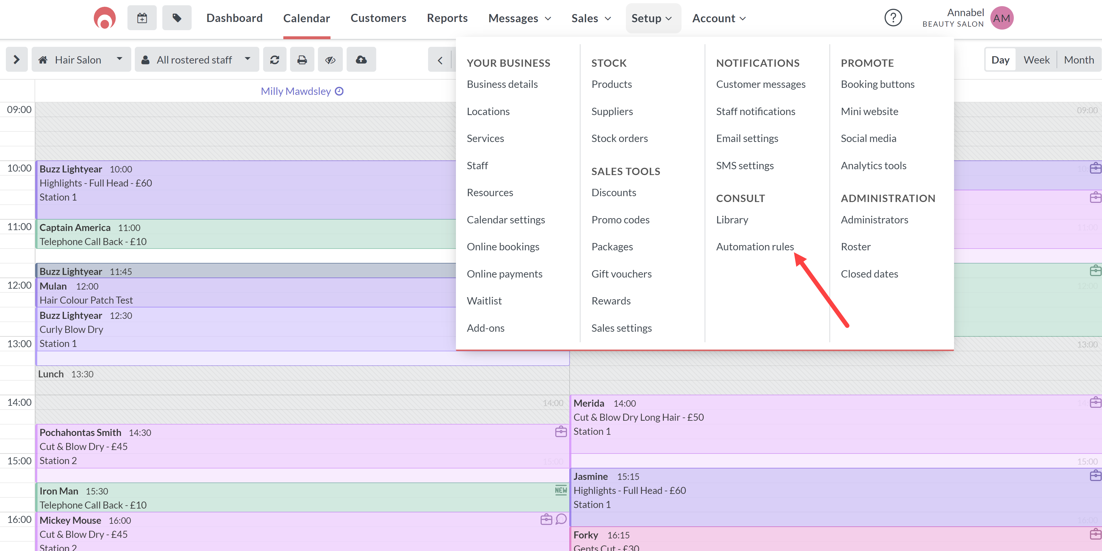Toggle the hidden-eye visibility icon

point(330,59)
